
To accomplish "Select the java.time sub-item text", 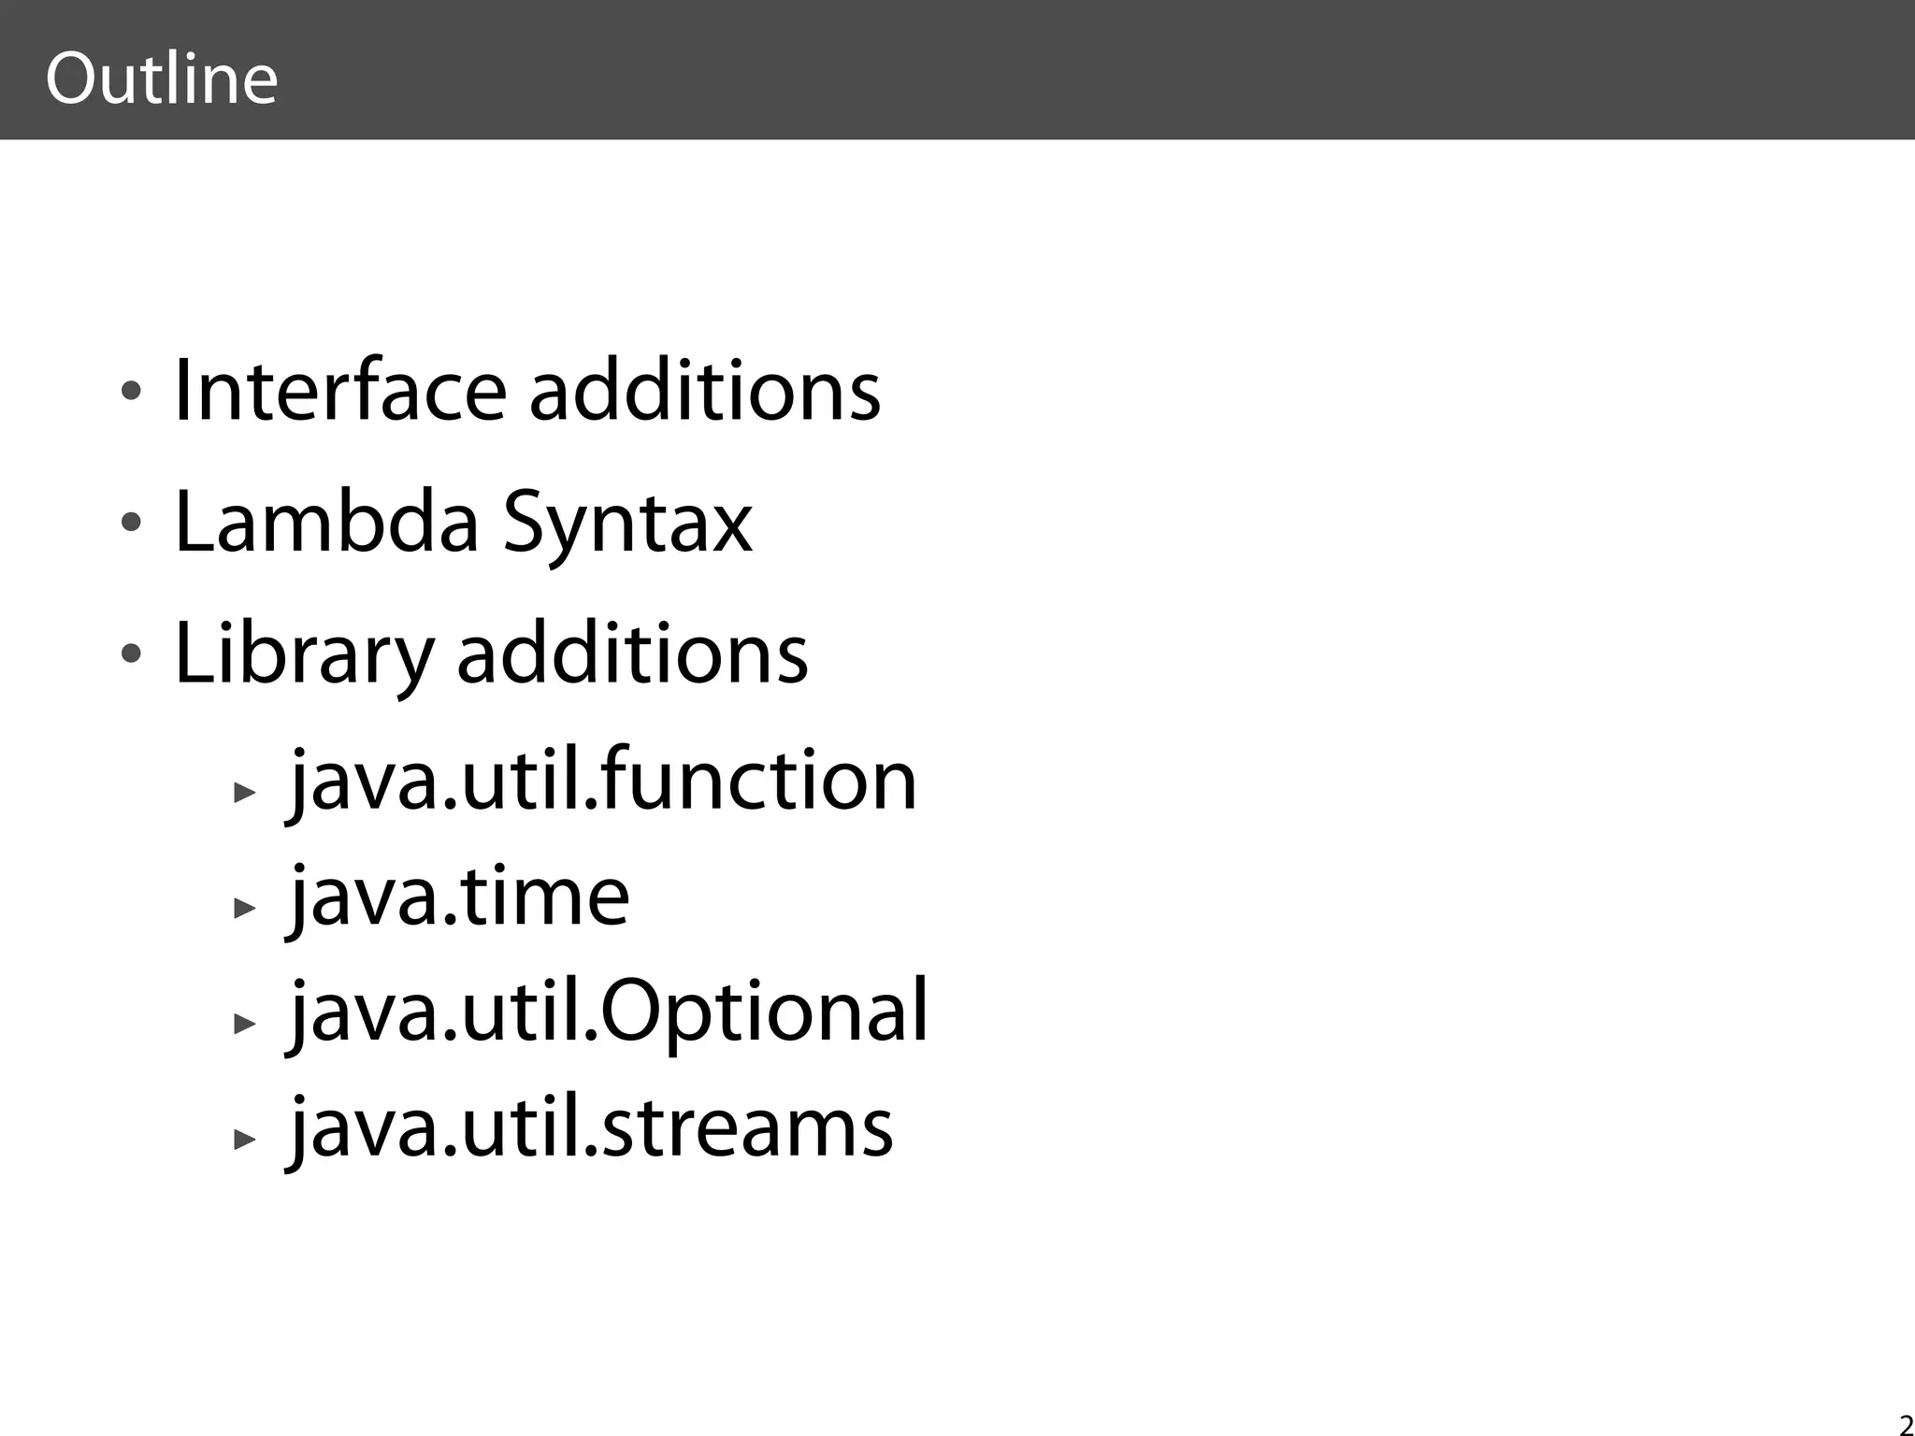I will 459,897.
